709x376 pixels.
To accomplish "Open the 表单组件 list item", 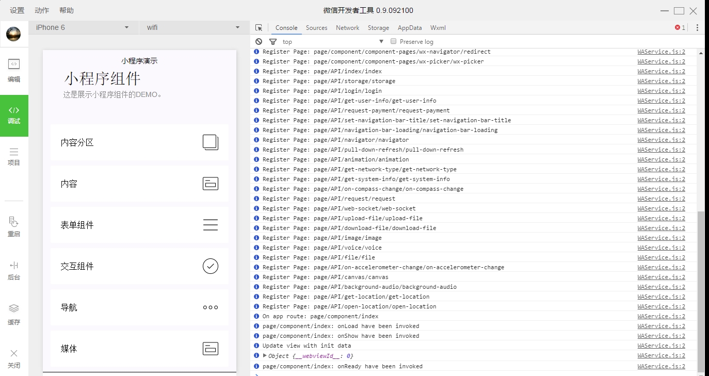I will click(139, 225).
